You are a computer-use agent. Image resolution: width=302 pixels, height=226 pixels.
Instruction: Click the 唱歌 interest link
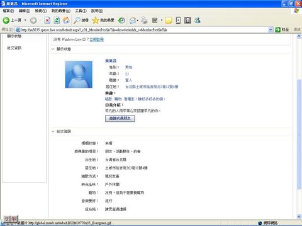click(x=109, y=99)
